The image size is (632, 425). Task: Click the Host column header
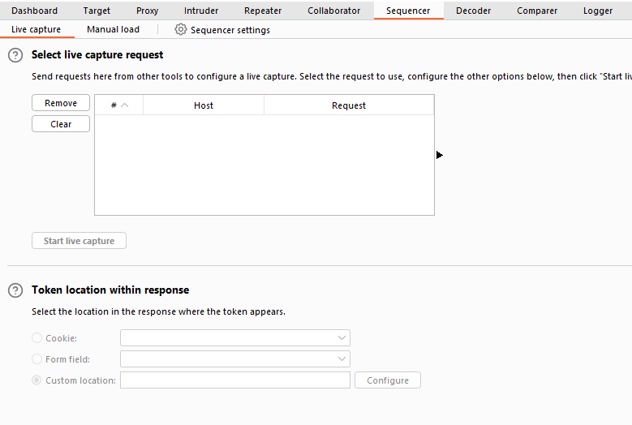click(x=204, y=105)
